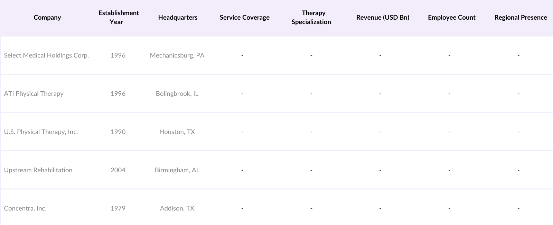The width and height of the screenshot is (553, 225).
Task: Select the Therapy Specialization column header
Action: click(x=311, y=18)
